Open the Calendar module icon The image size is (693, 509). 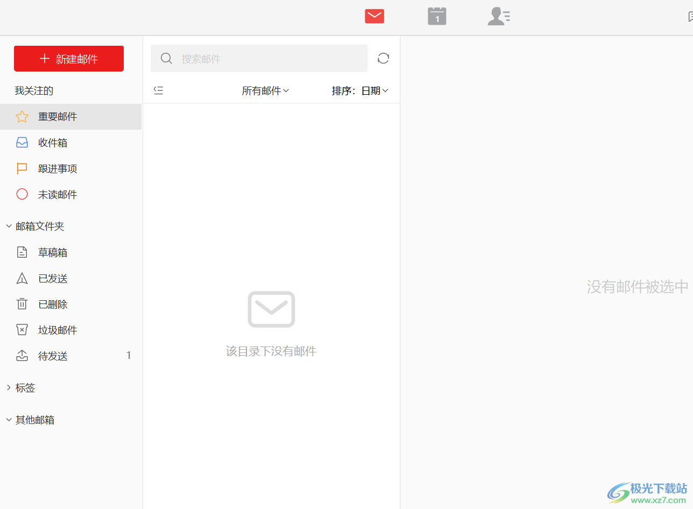click(437, 16)
